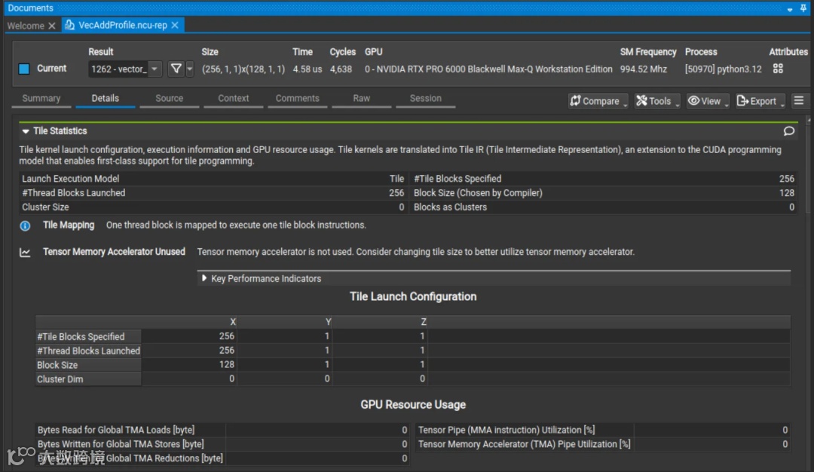Screen dimensions: 814x472
Task: Open the Comments tab
Action: pyautogui.click(x=298, y=98)
